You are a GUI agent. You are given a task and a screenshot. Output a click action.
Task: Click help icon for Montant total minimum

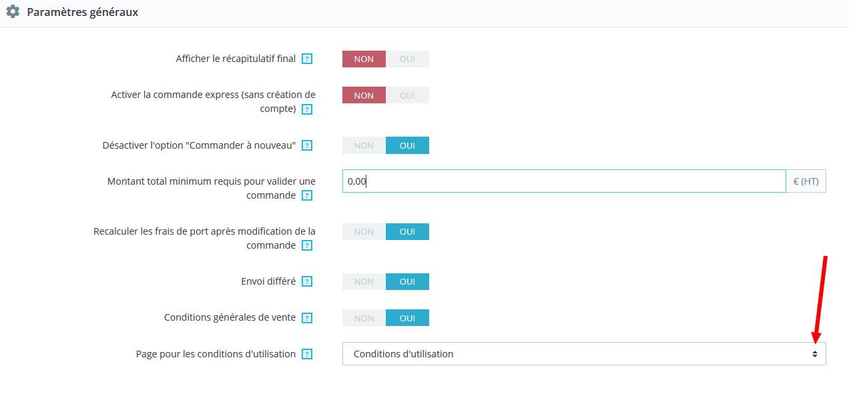(307, 196)
